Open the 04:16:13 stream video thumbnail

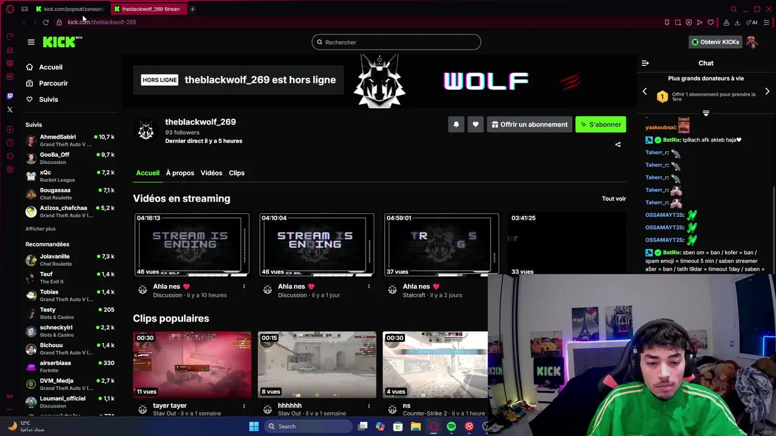pyautogui.click(x=192, y=245)
